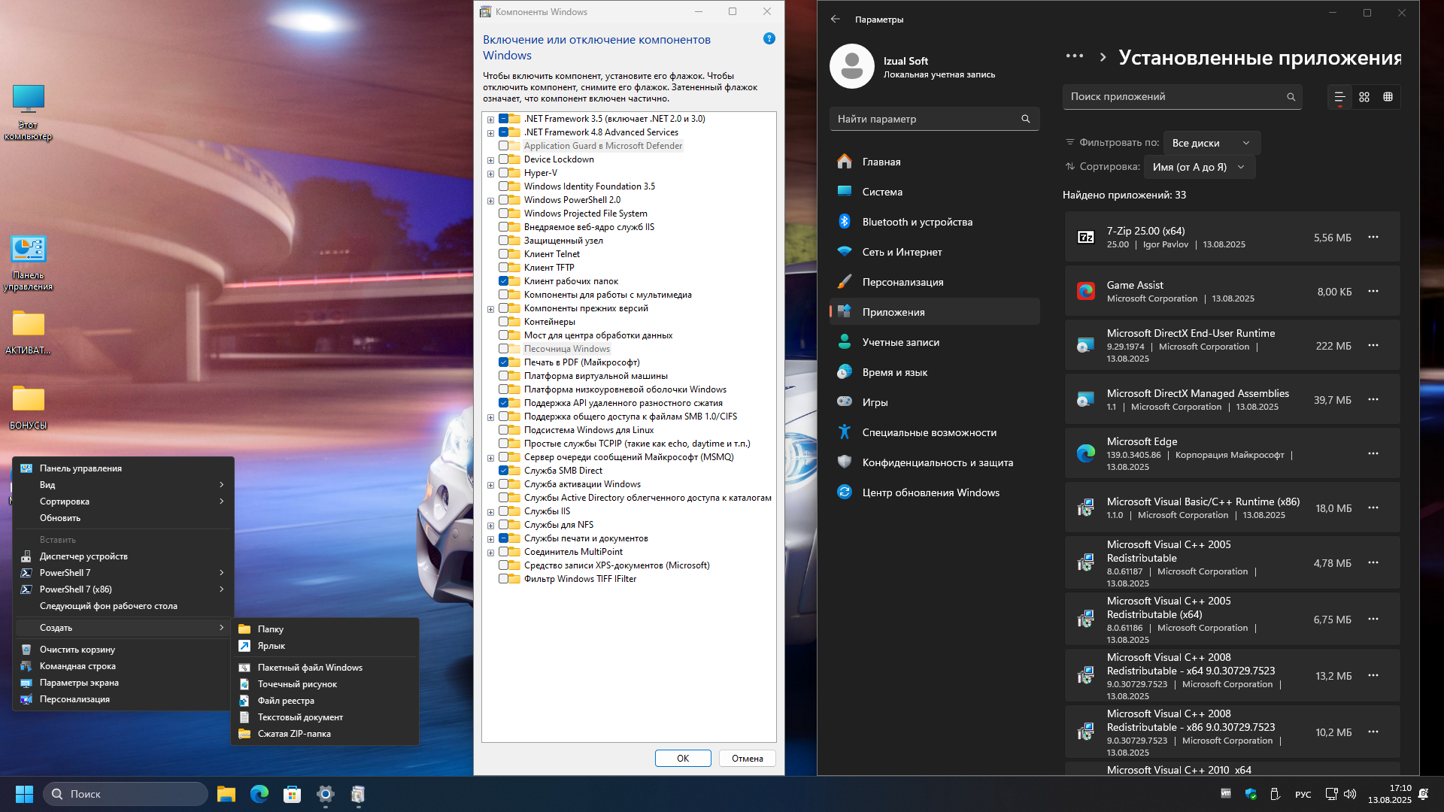Choose Командная строка in context menu

click(x=123, y=666)
